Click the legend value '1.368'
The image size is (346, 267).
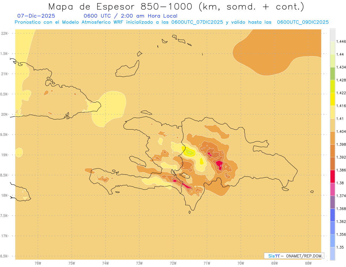[341, 209]
